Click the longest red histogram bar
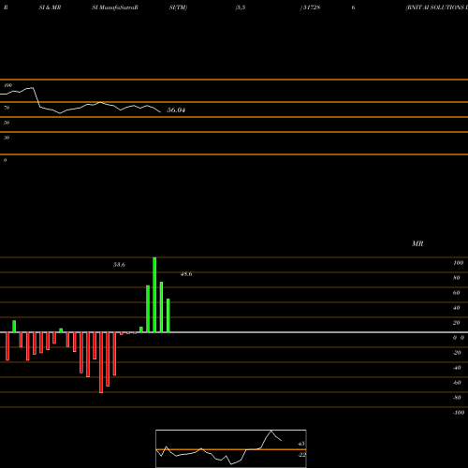 click(101, 362)
